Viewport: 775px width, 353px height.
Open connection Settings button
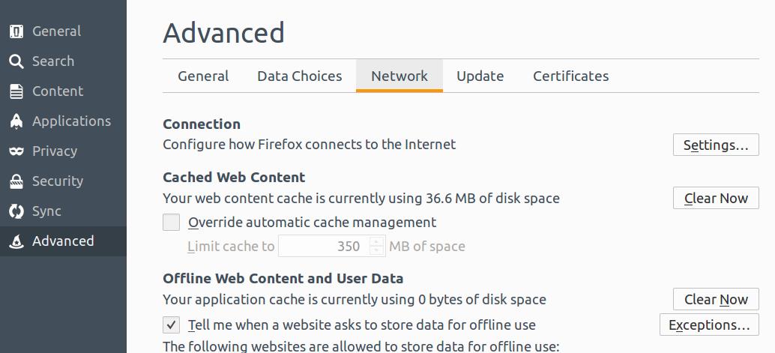(x=716, y=145)
